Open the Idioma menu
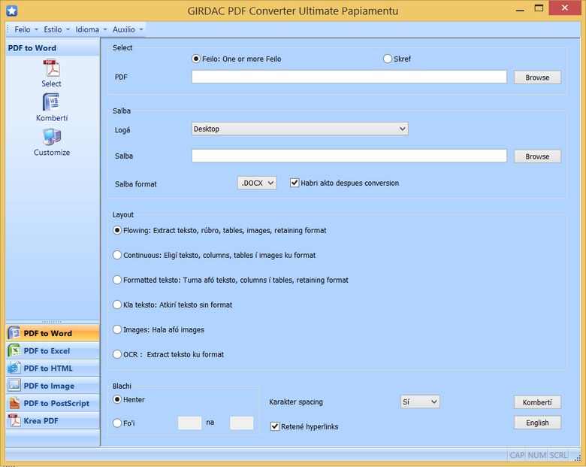 [91, 29]
